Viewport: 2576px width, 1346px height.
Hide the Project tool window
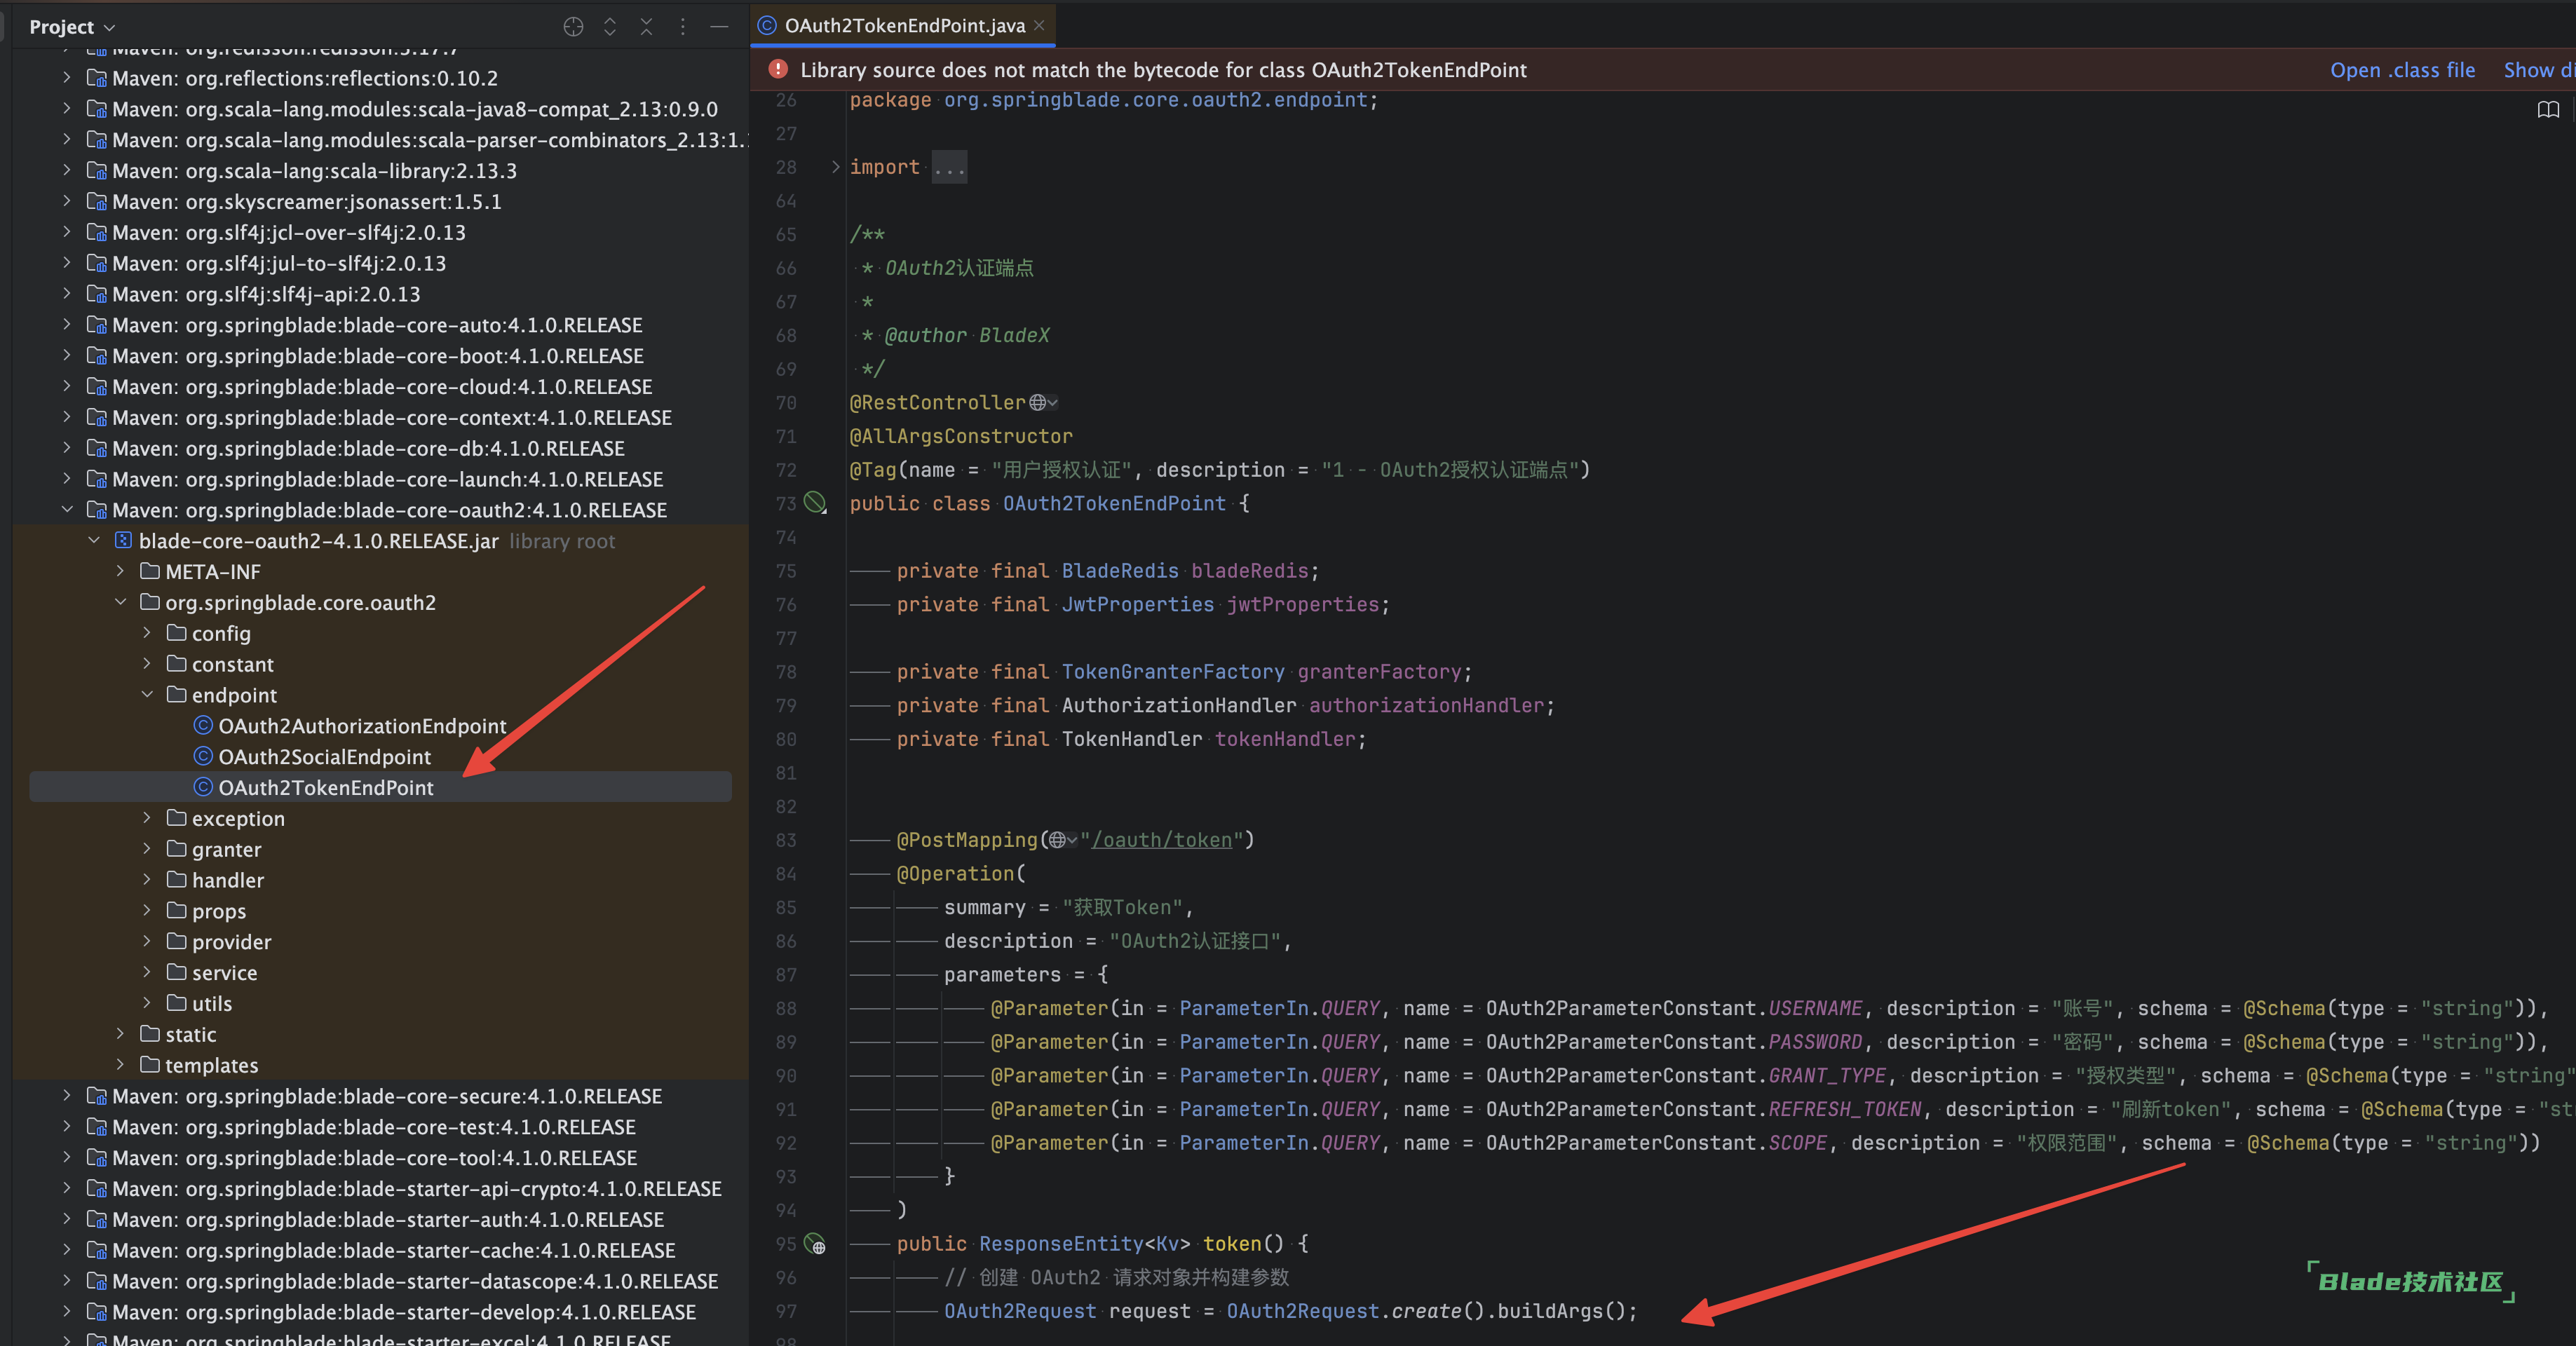[719, 27]
